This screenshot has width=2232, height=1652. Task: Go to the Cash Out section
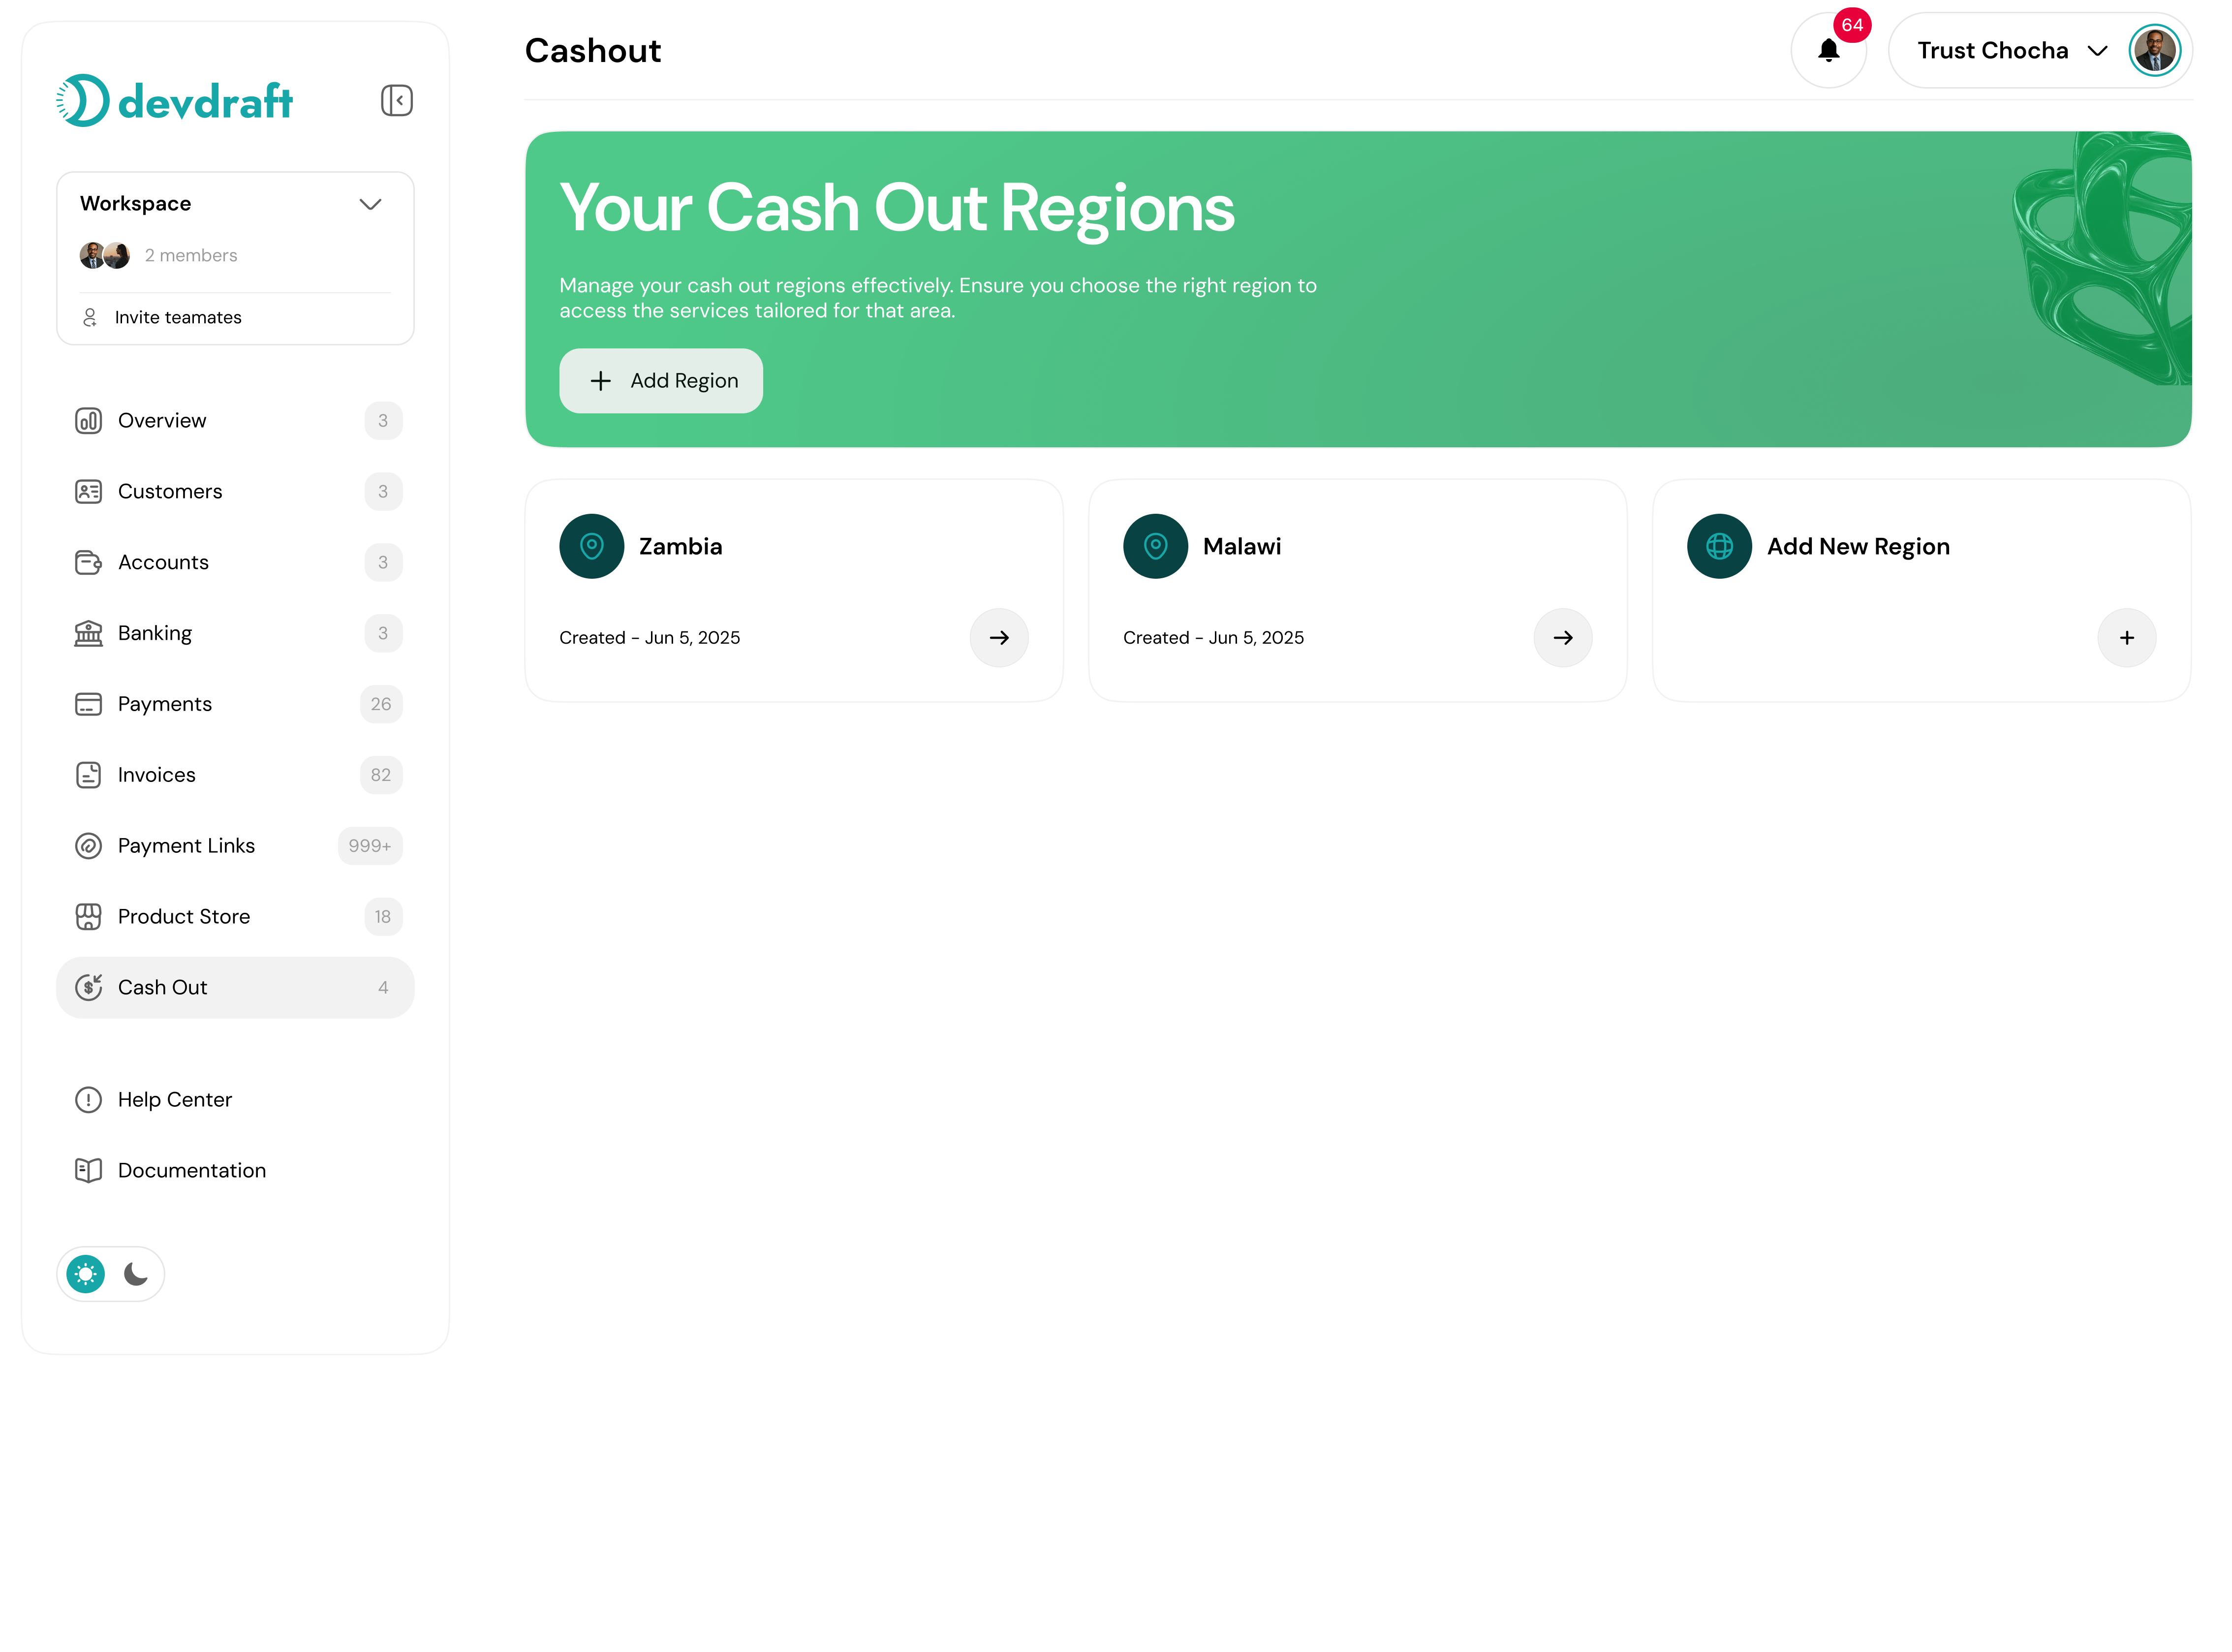162,987
